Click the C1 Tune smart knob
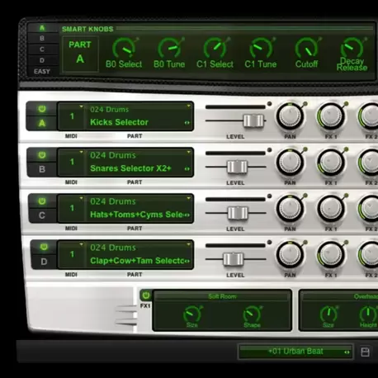Screen dimensions: 378x378 point(261,49)
